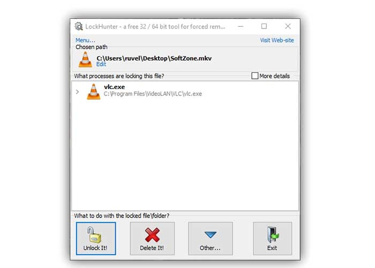Image resolution: width=375 pixels, height=268 pixels.
Task: Click the red X Delete It! icon
Action: click(x=152, y=235)
